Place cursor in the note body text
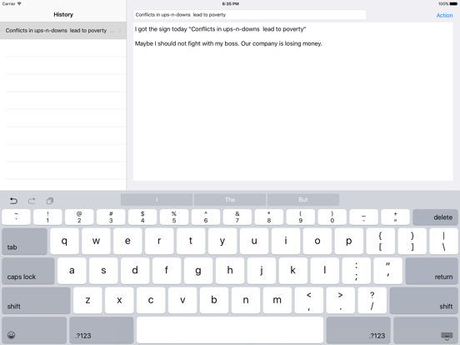Screen dimensions: 460x345 [292, 102]
